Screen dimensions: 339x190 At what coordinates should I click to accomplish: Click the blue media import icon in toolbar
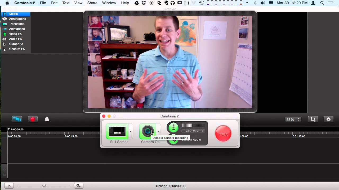point(17,119)
